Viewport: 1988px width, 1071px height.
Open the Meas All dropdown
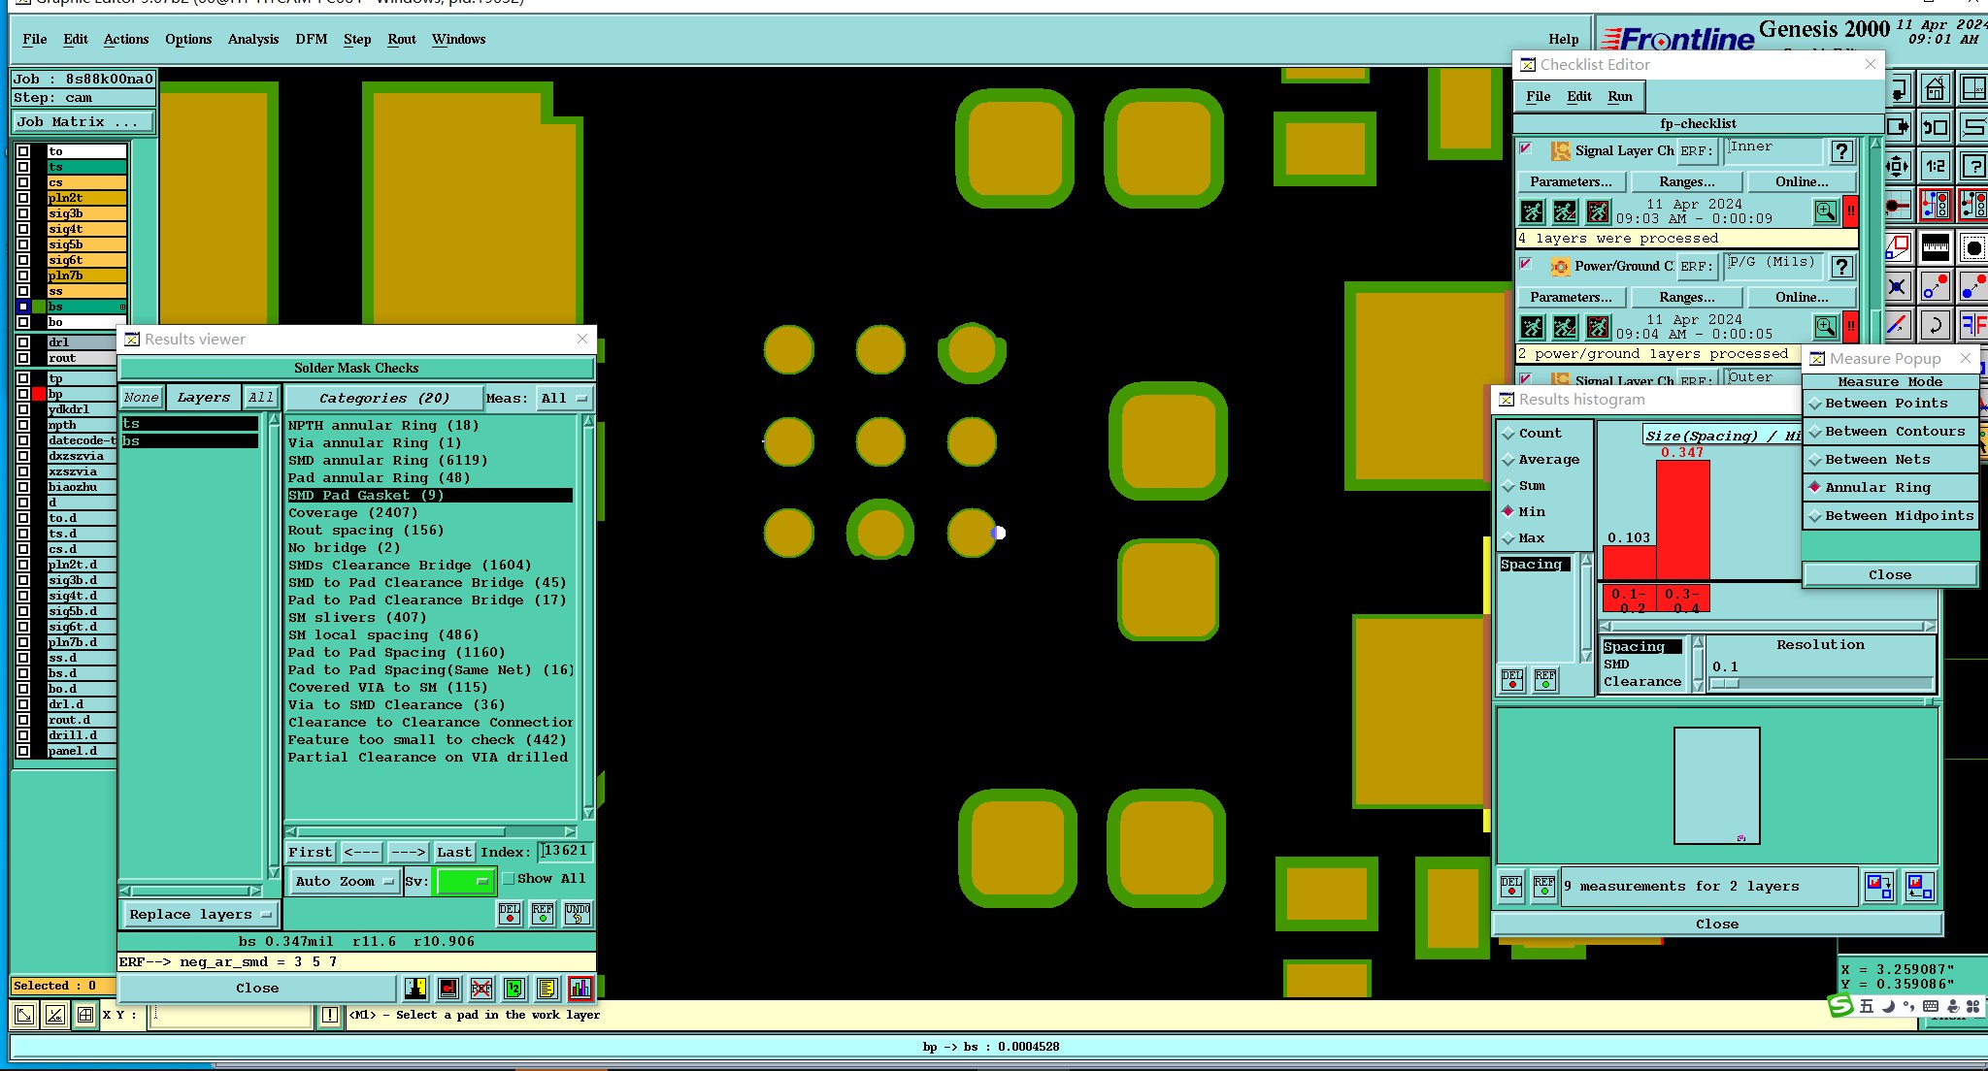click(x=564, y=398)
